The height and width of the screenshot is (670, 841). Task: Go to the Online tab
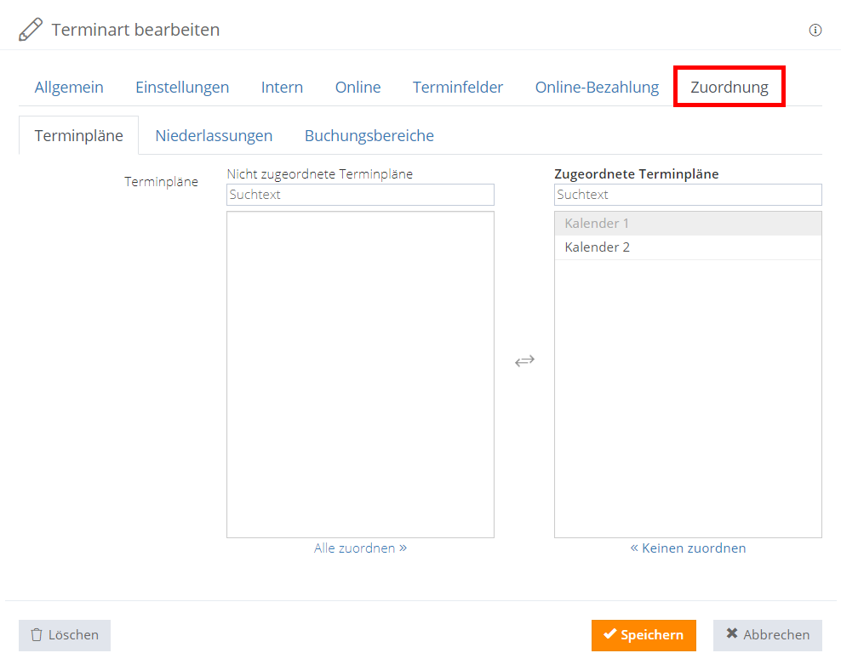(x=358, y=88)
